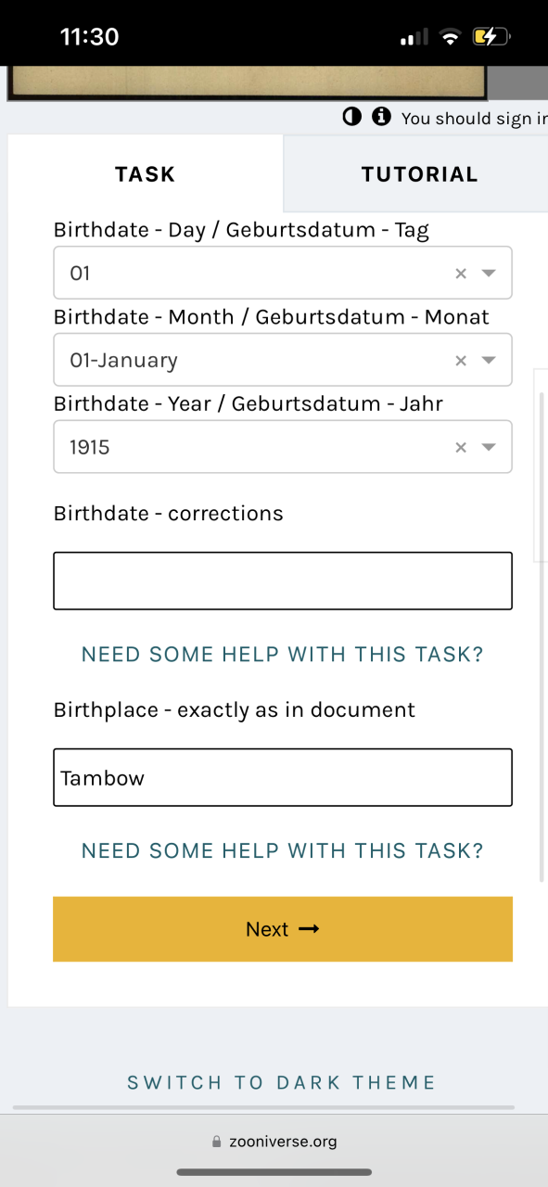
Task: Open help link under Birthplace field
Action: coord(283,851)
